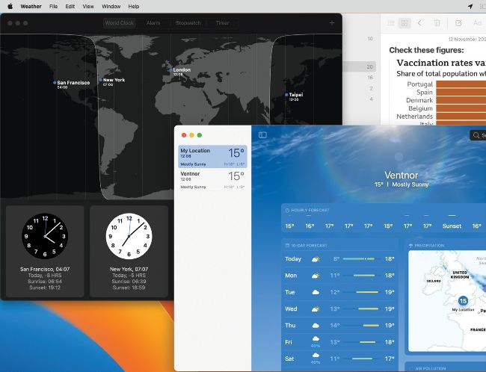Switch Notes to list view
Viewport: 486px width, 372px height.
(390, 23)
